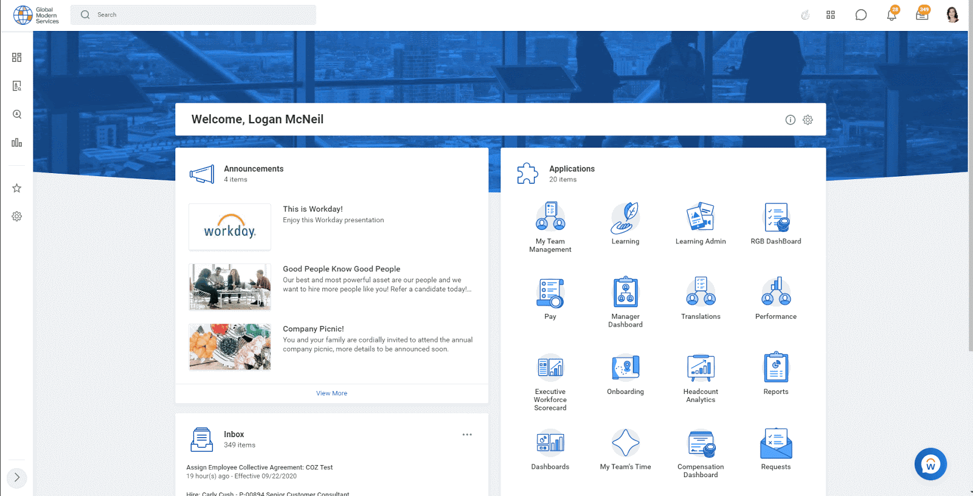973x496 pixels.
Task: Open the magnifier analytics icon in sidebar
Action: pyautogui.click(x=17, y=114)
